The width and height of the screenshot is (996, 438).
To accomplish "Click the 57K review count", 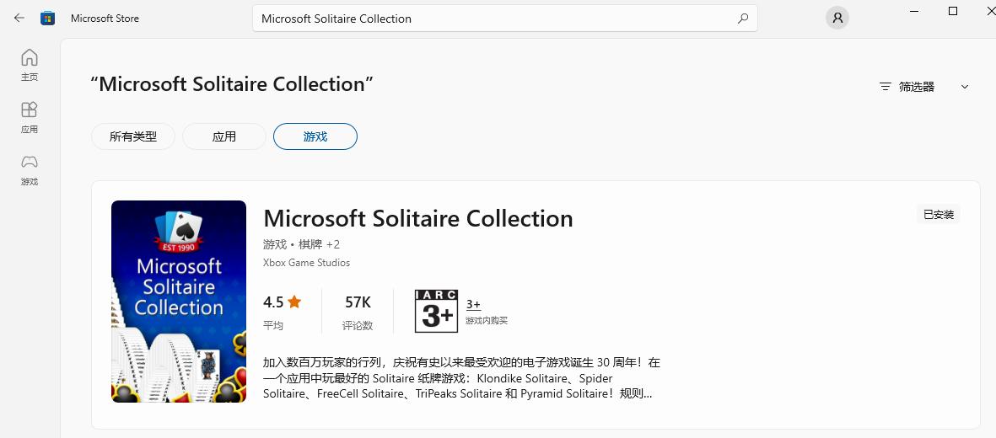I will [358, 302].
